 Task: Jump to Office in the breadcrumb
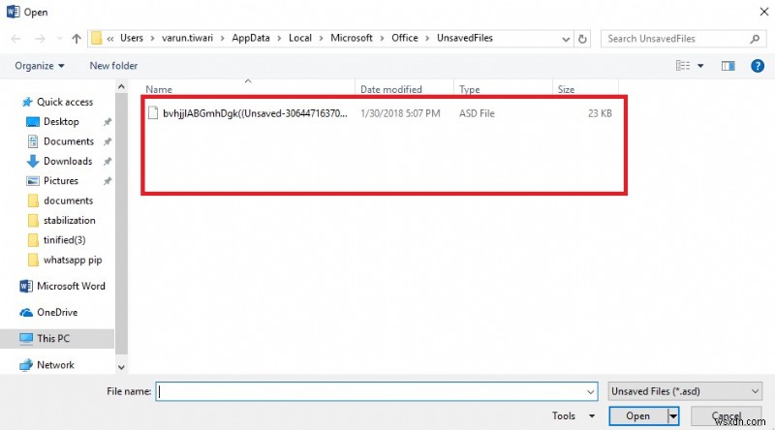pyautogui.click(x=405, y=38)
